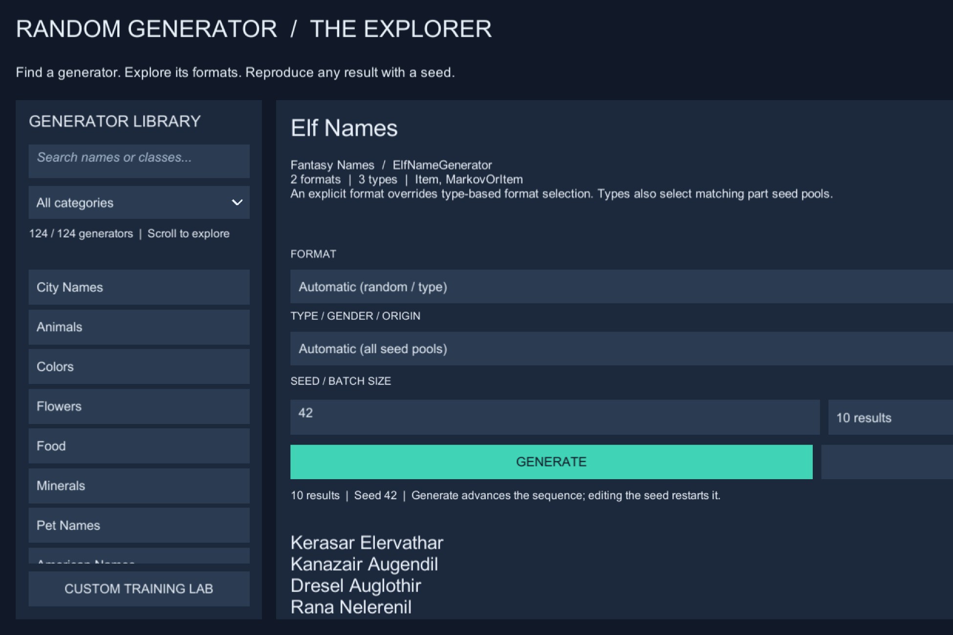This screenshot has height=635, width=953.
Task: Click the Generate button
Action: click(551, 462)
